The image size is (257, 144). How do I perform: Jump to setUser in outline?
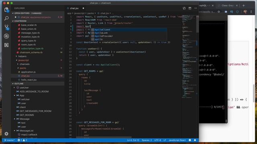pos(25,99)
